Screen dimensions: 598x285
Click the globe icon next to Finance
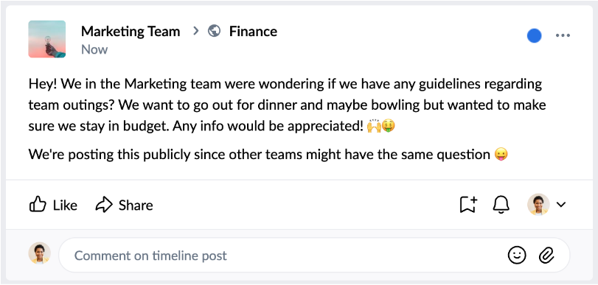pyautogui.click(x=215, y=30)
